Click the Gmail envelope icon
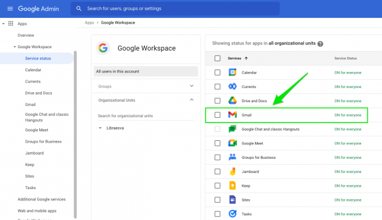Viewport: 382px width, 220px height. coord(232,115)
